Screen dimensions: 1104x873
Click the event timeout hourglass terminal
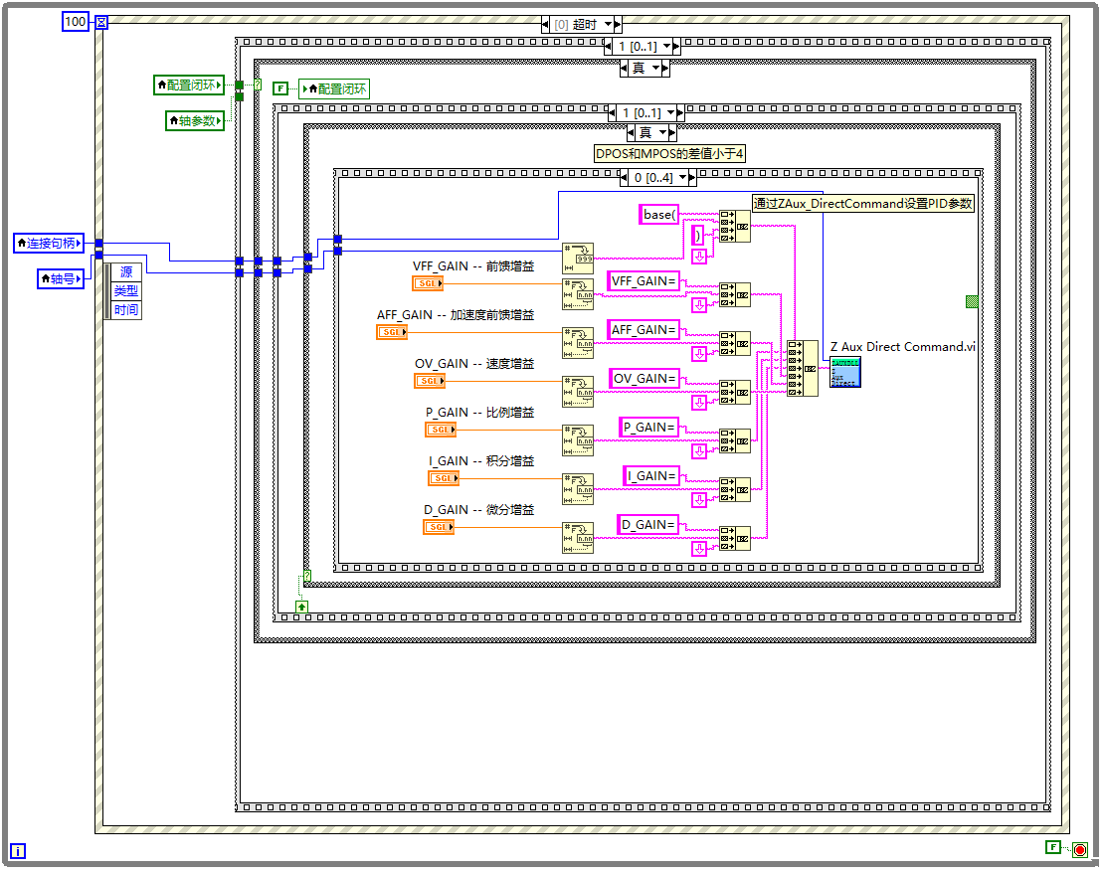tap(101, 22)
